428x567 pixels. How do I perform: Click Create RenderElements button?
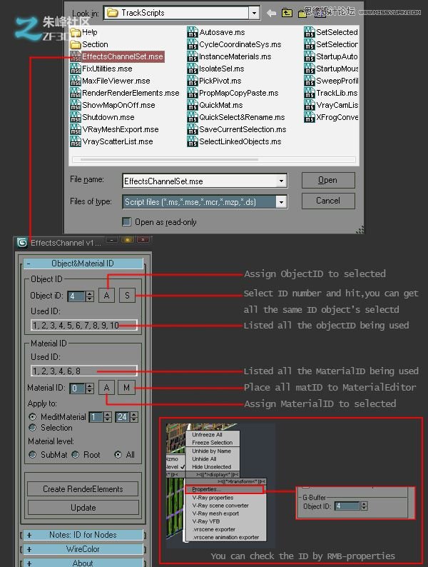point(83,489)
